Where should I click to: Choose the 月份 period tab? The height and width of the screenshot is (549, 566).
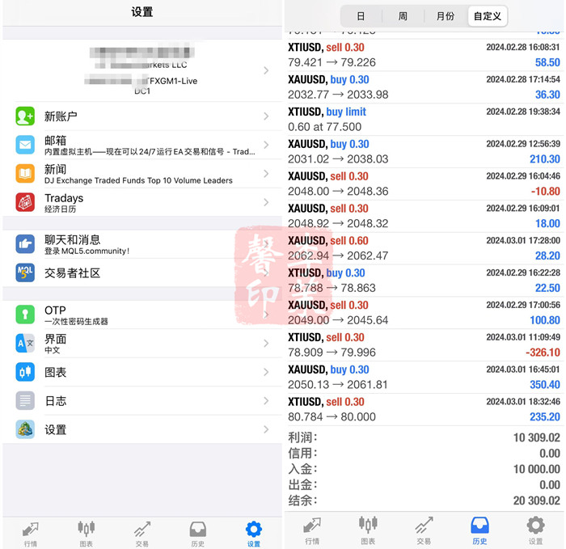446,16
